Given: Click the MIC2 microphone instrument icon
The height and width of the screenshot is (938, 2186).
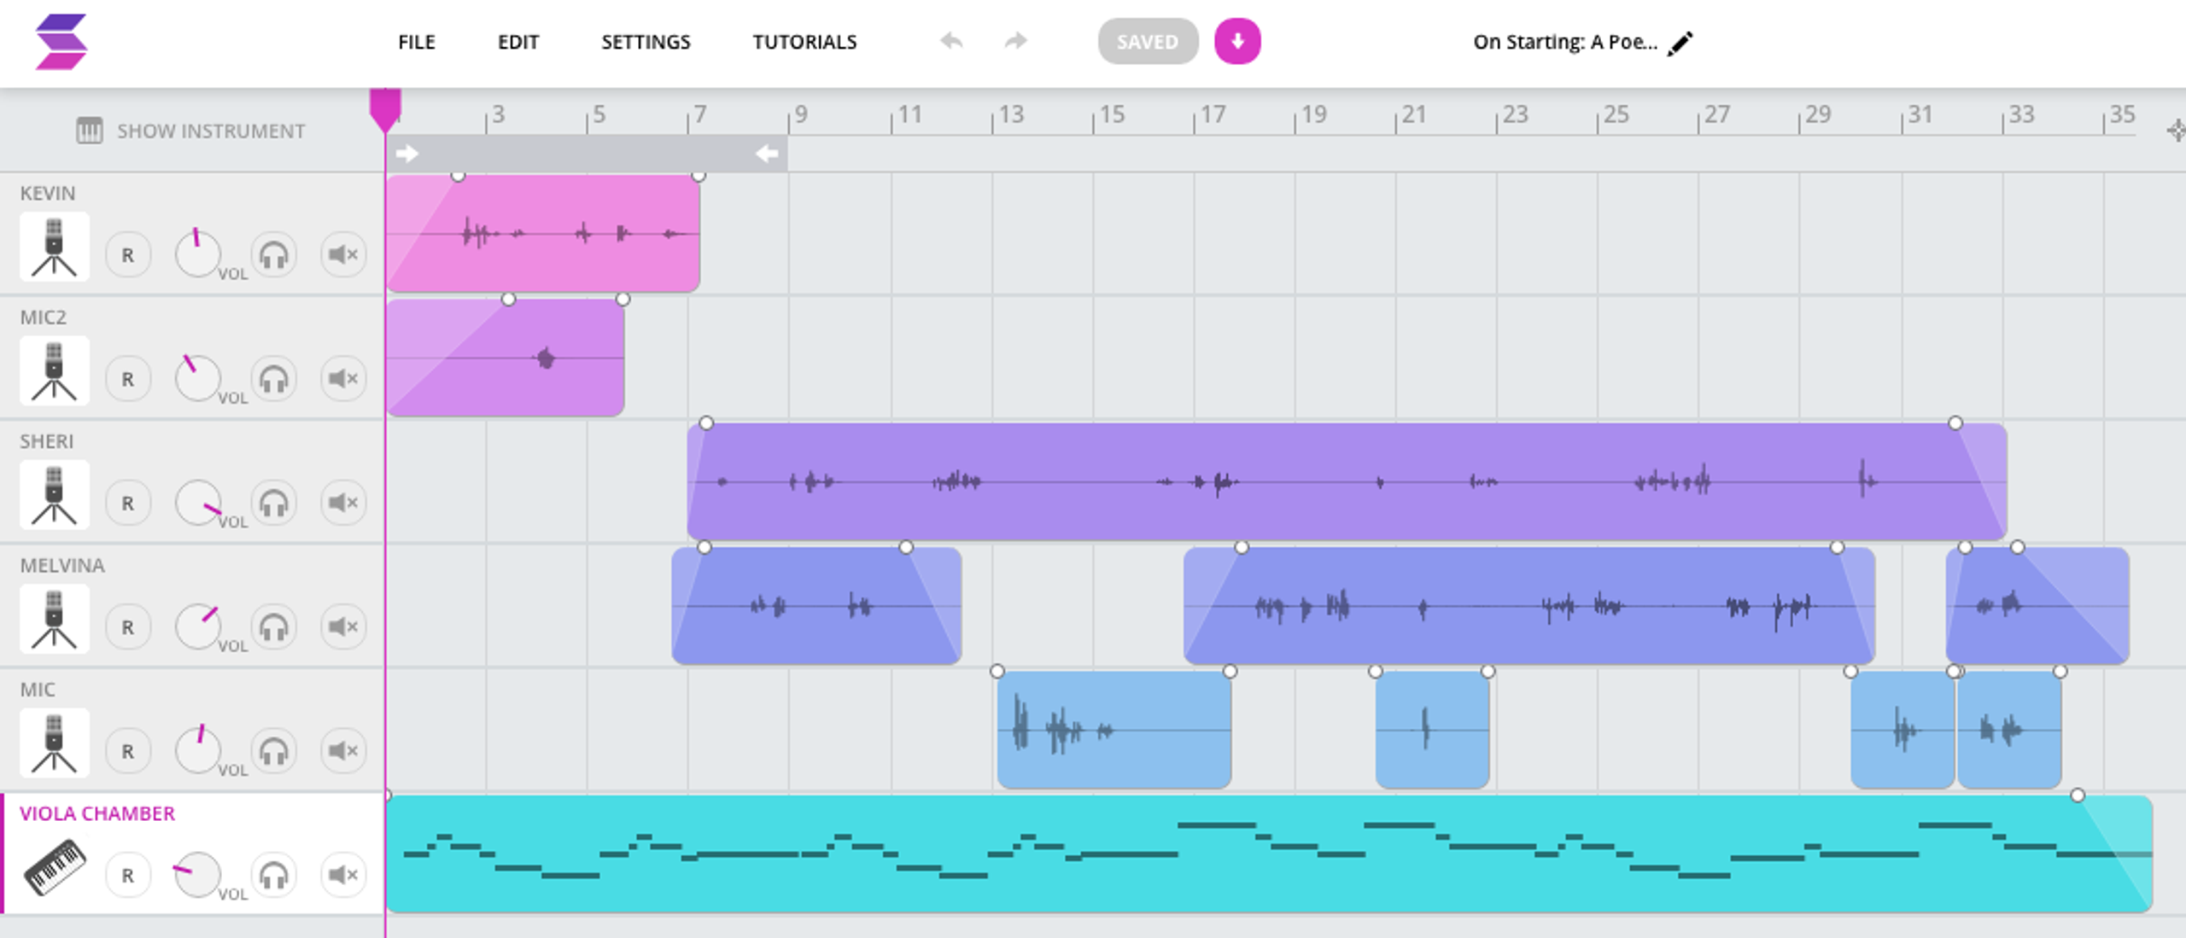Looking at the screenshot, I should [54, 371].
